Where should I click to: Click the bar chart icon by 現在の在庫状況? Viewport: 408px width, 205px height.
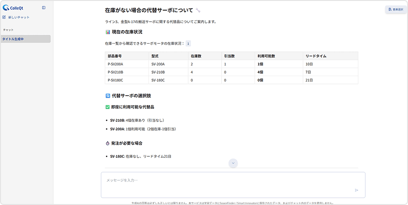[x=108, y=32]
